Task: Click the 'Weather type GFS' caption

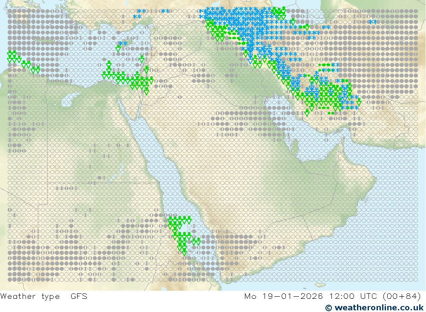Action: (x=44, y=296)
